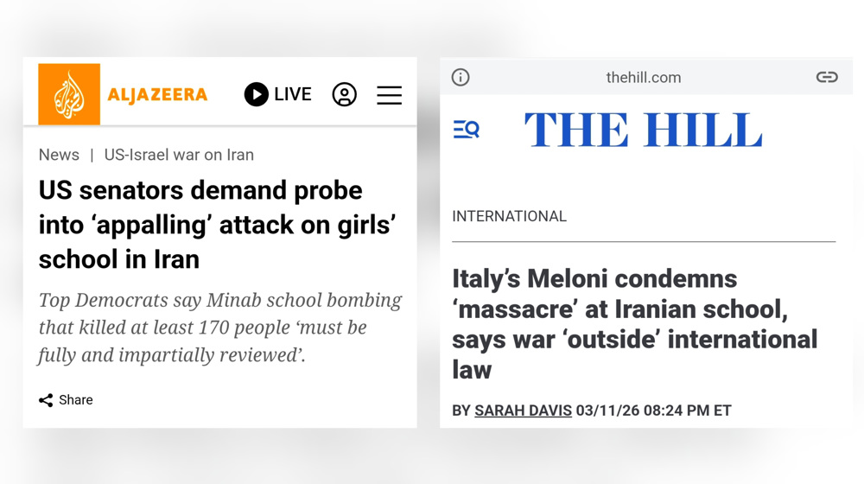The height and width of the screenshot is (484, 864).
Task: Open the News section breadcrumb
Action: click(x=59, y=155)
